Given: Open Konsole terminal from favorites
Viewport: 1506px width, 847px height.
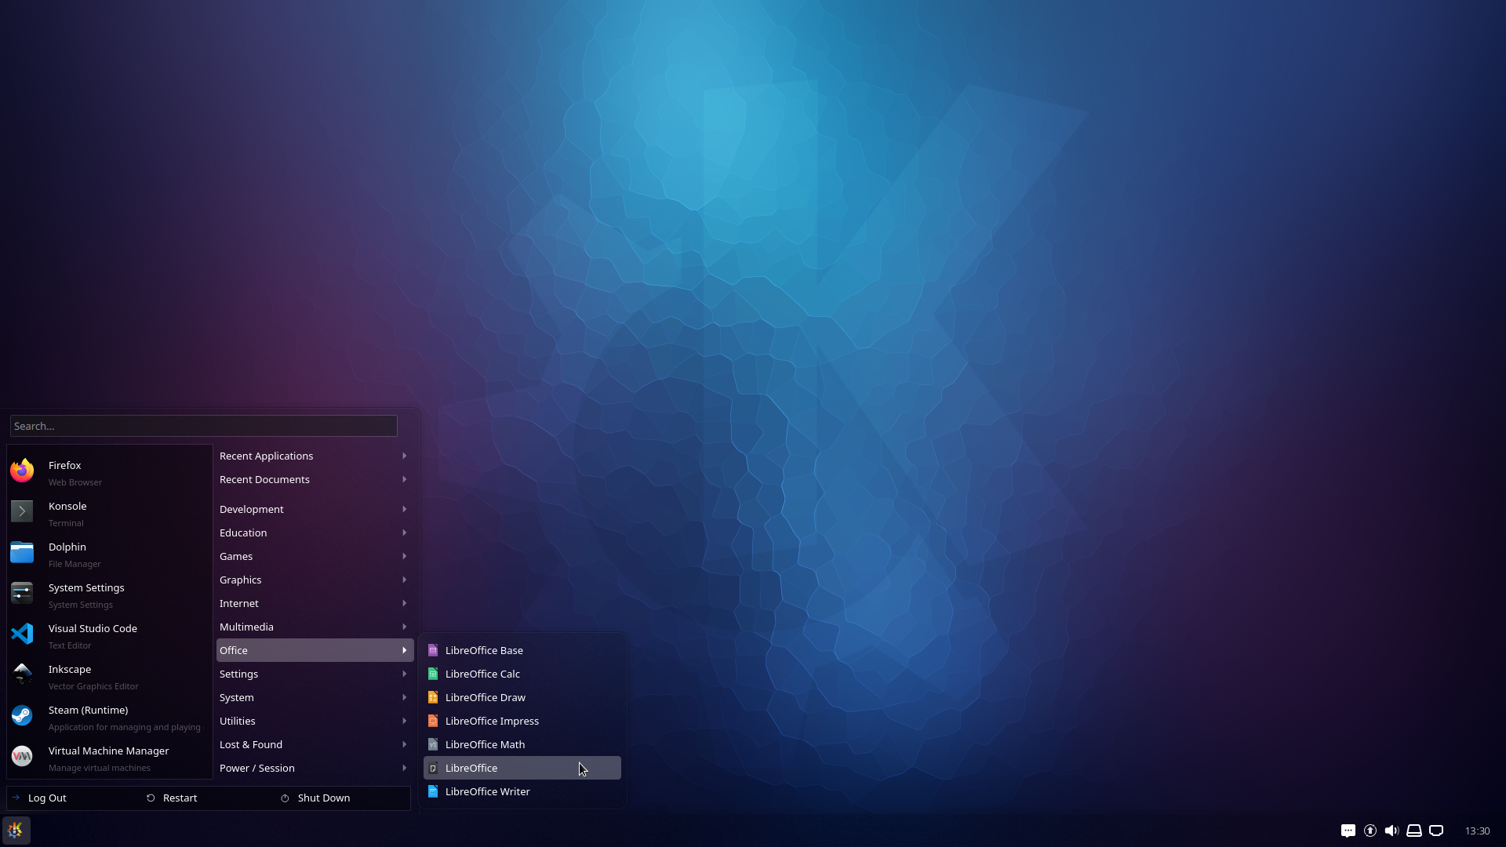Looking at the screenshot, I should 109,514.
